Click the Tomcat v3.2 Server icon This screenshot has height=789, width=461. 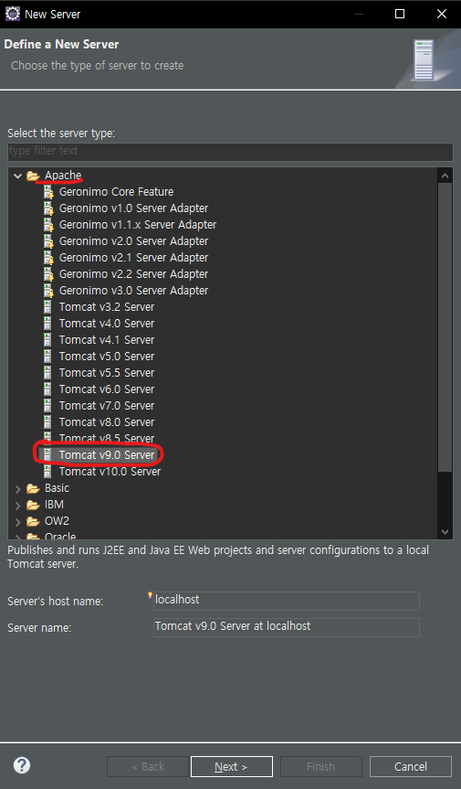click(x=47, y=307)
